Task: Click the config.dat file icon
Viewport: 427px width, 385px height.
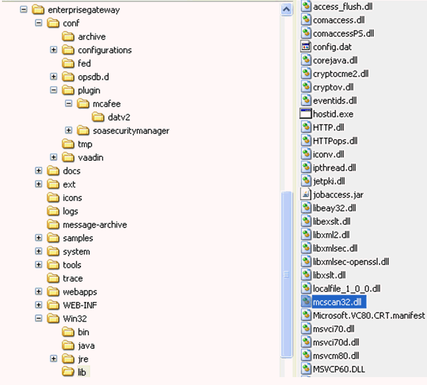Action: tap(306, 47)
